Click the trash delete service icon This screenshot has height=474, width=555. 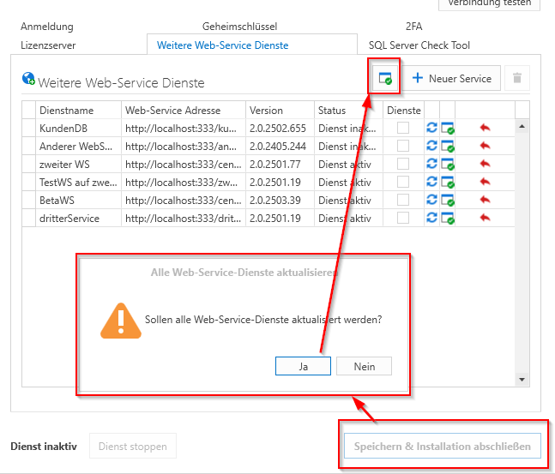(x=516, y=79)
